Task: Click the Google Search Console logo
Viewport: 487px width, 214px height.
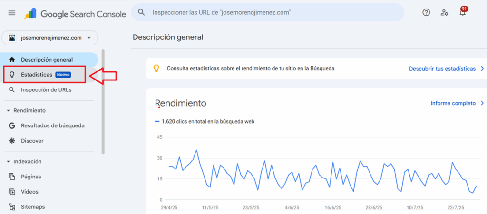Action: point(75,14)
